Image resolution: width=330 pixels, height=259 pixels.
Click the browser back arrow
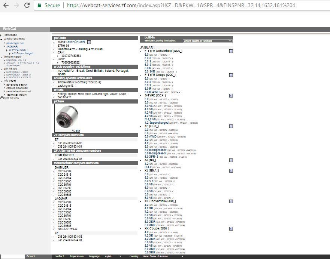[x=6, y=5]
